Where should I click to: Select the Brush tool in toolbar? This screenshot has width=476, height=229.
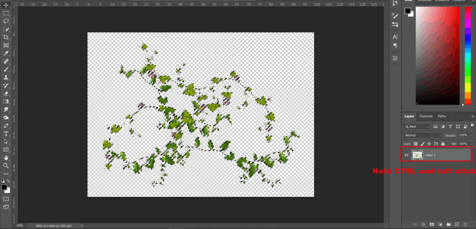click(x=6, y=70)
